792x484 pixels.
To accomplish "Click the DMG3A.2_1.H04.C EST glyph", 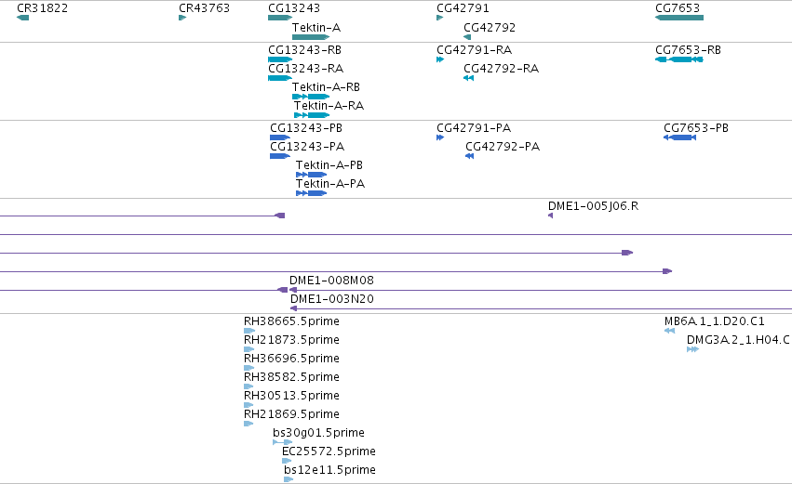I will pos(693,350).
